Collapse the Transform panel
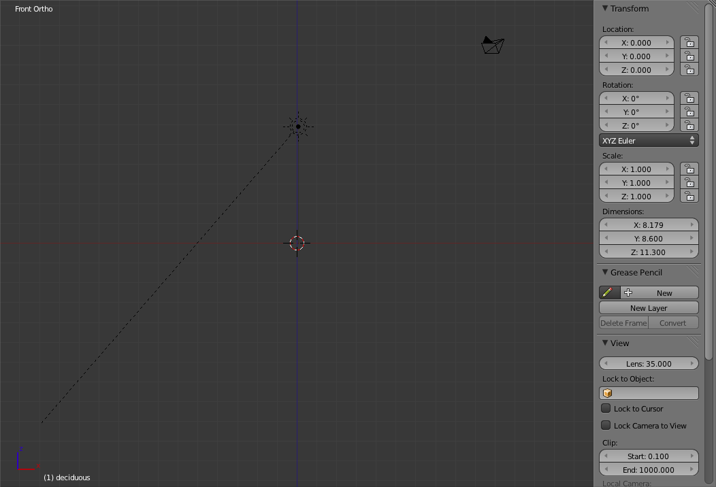 605,8
